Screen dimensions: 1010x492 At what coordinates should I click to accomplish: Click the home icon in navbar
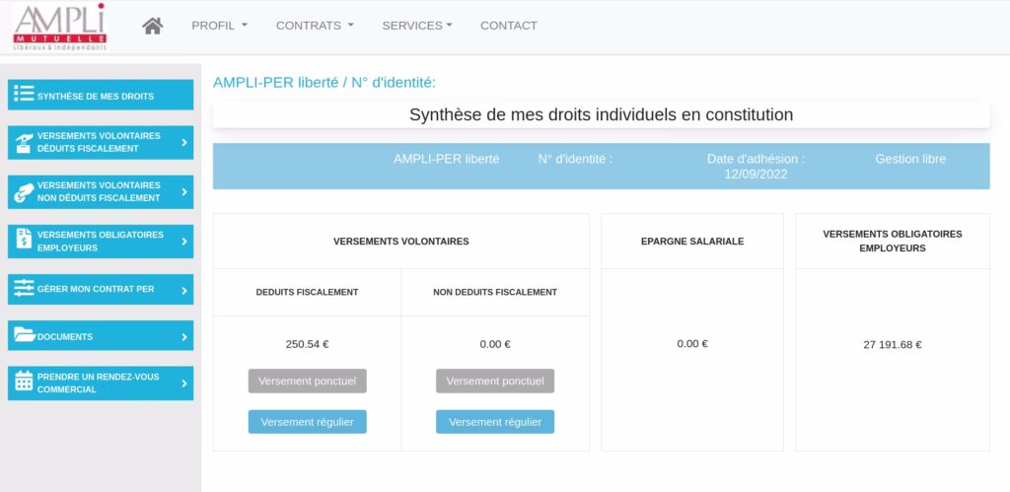(152, 26)
